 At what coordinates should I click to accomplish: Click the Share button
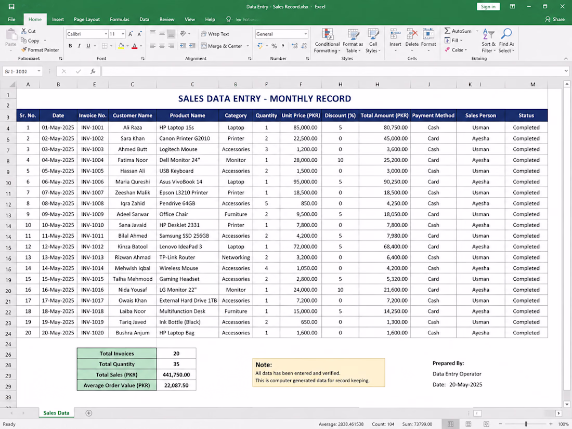tap(555, 19)
